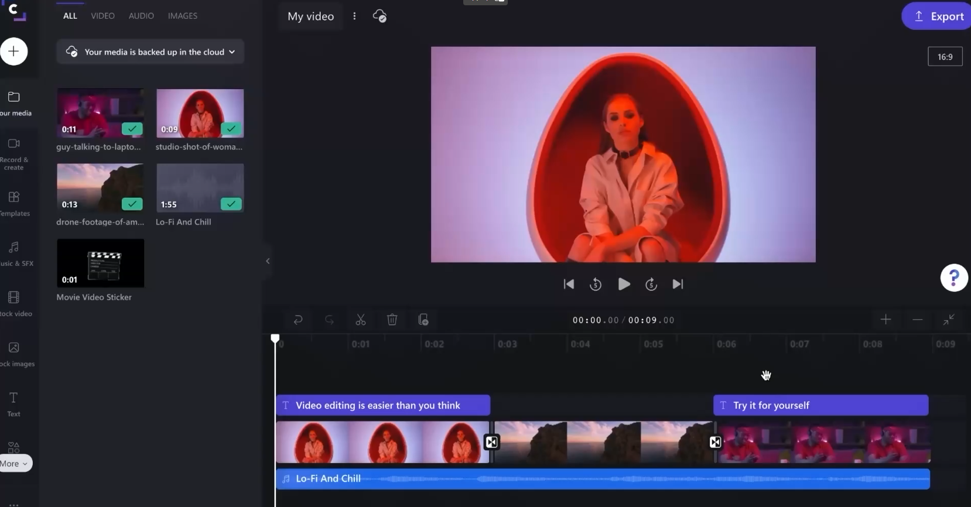Switch to the AUDIO media tab
This screenshot has height=507, width=971.
pyautogui.click(x=141, y=16)
